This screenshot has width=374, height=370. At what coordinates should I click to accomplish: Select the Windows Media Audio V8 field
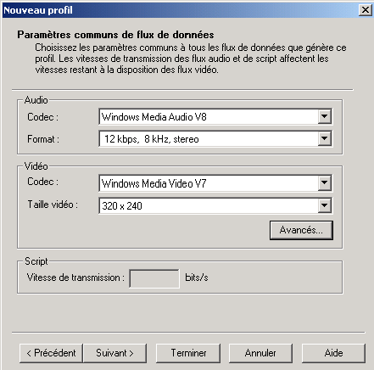(215, 116)
